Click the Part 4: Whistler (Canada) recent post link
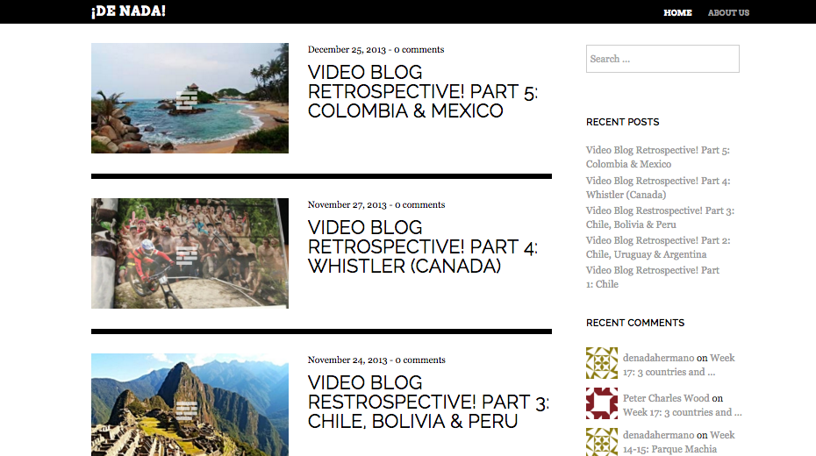This screenshot has height=456, width=816. coord(658,188)
